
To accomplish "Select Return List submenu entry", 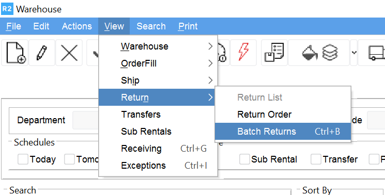I will point(283,98).
